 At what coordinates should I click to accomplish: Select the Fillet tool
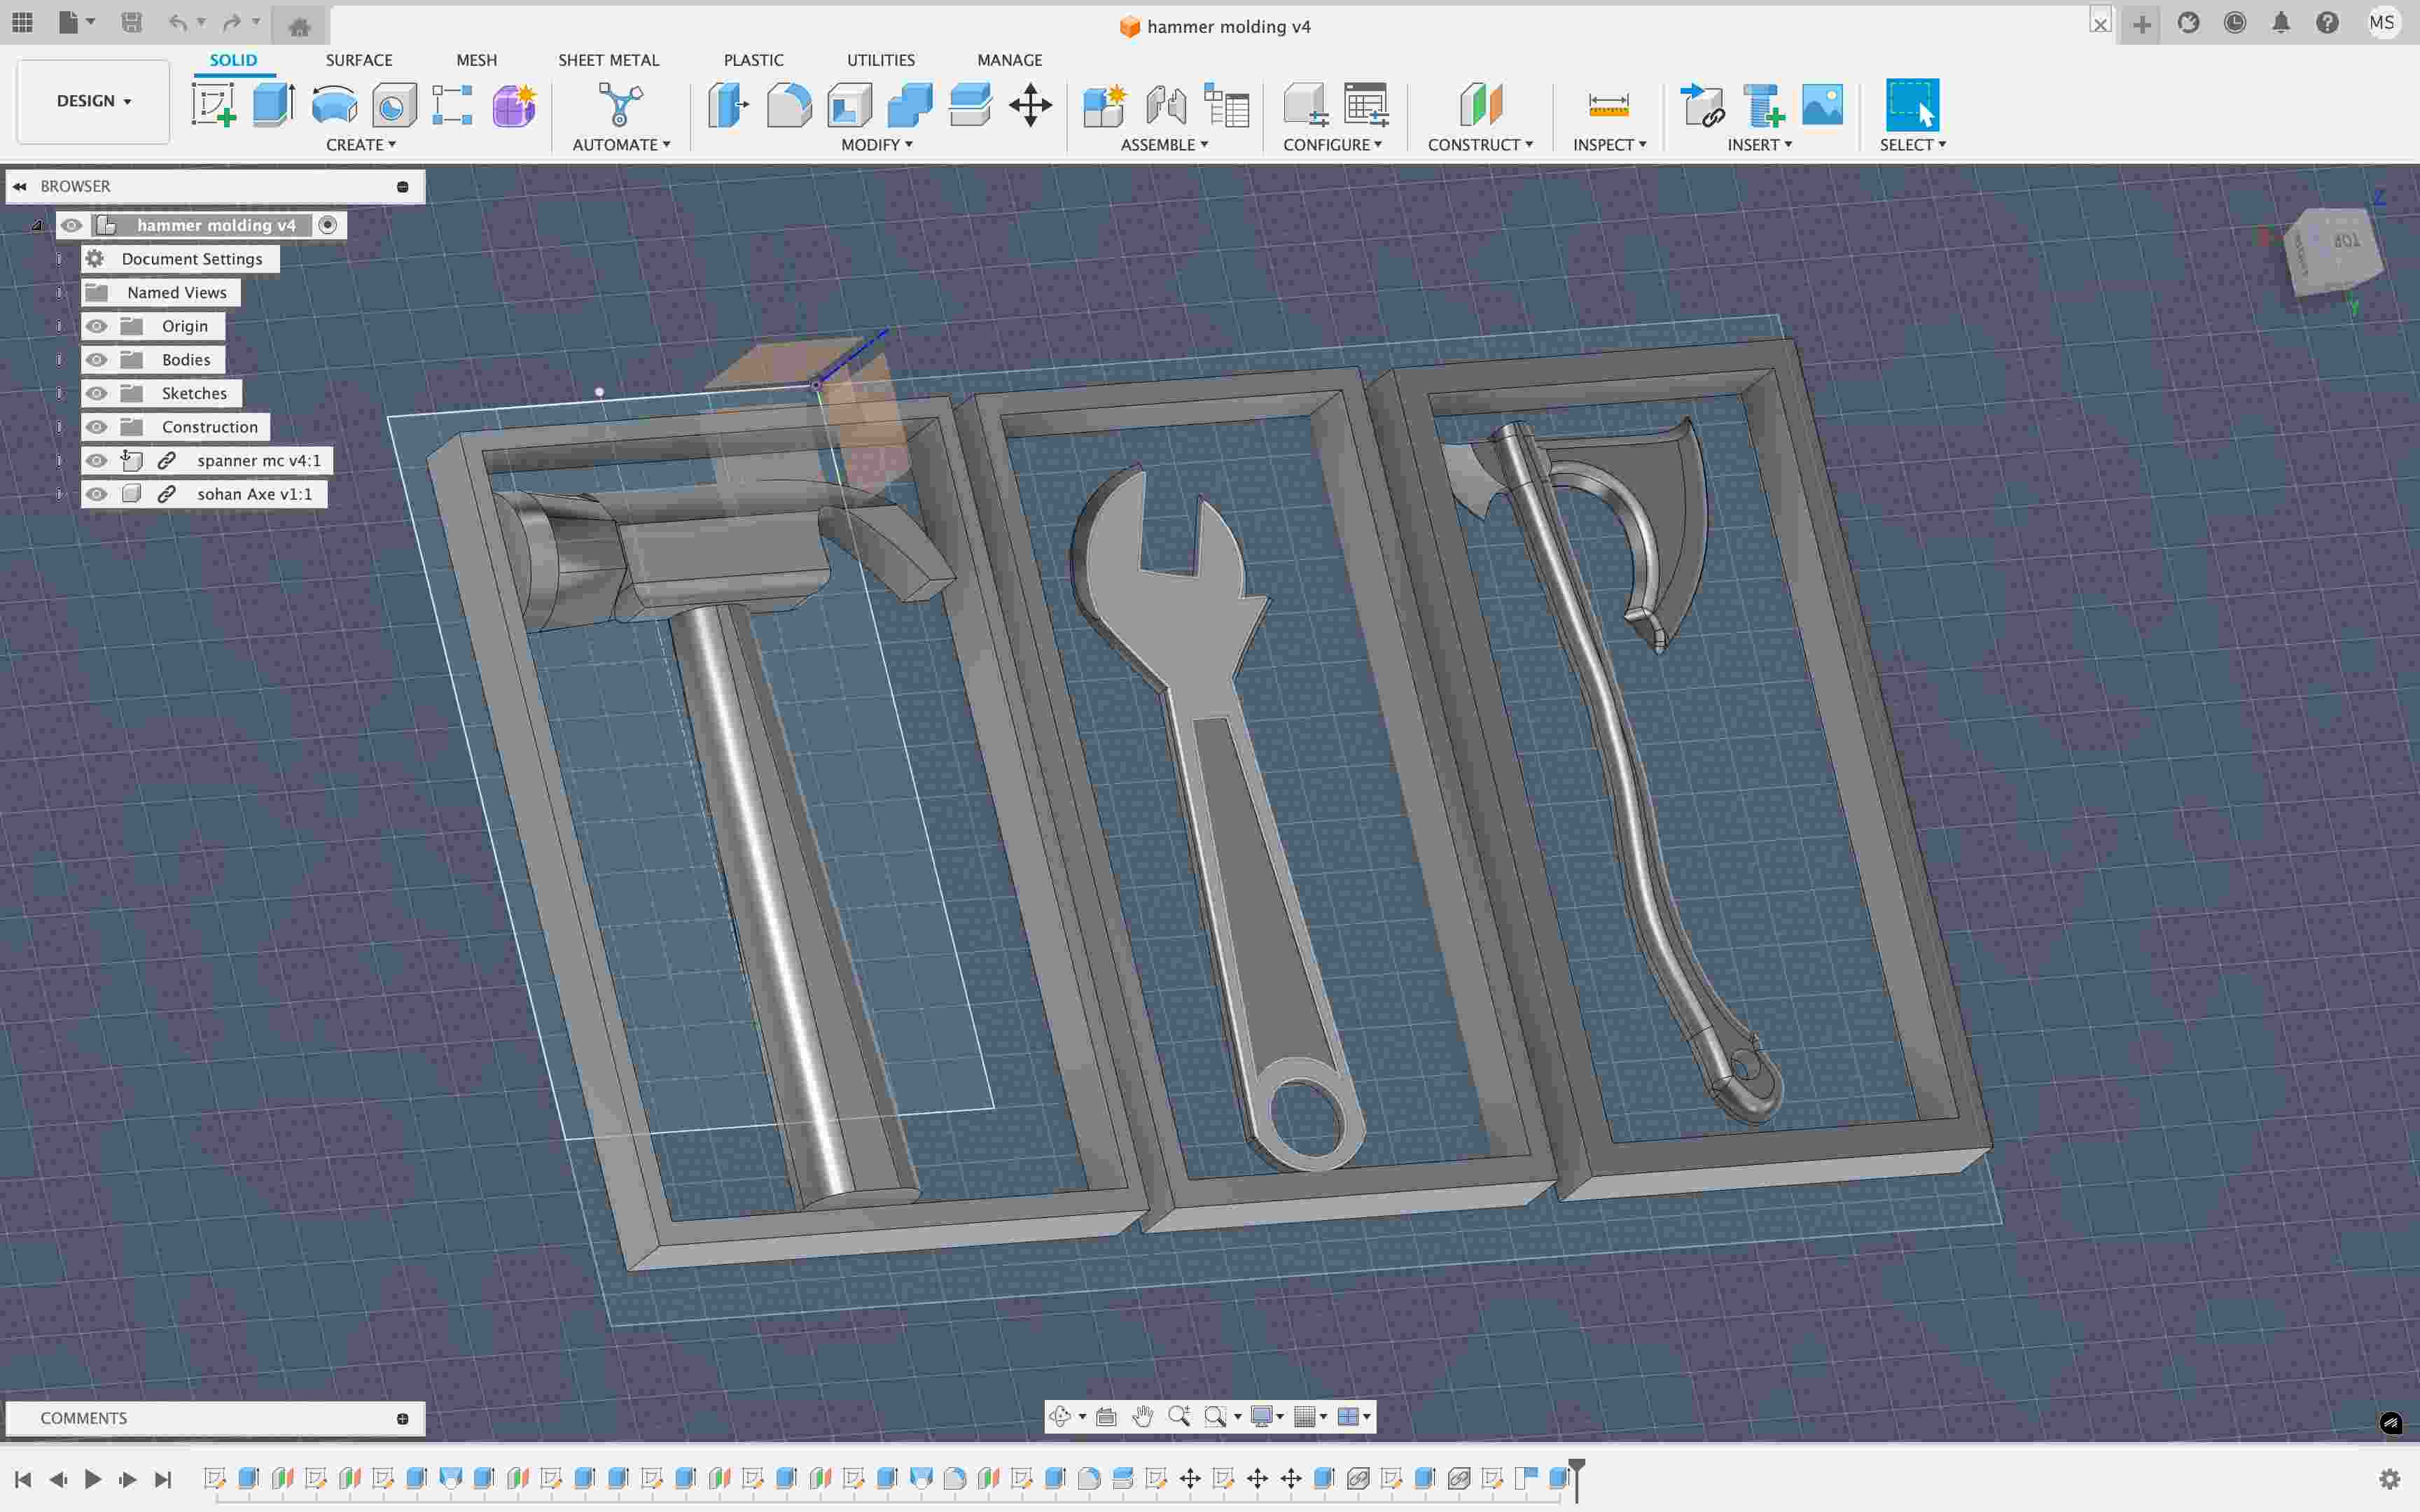point(789,105)
